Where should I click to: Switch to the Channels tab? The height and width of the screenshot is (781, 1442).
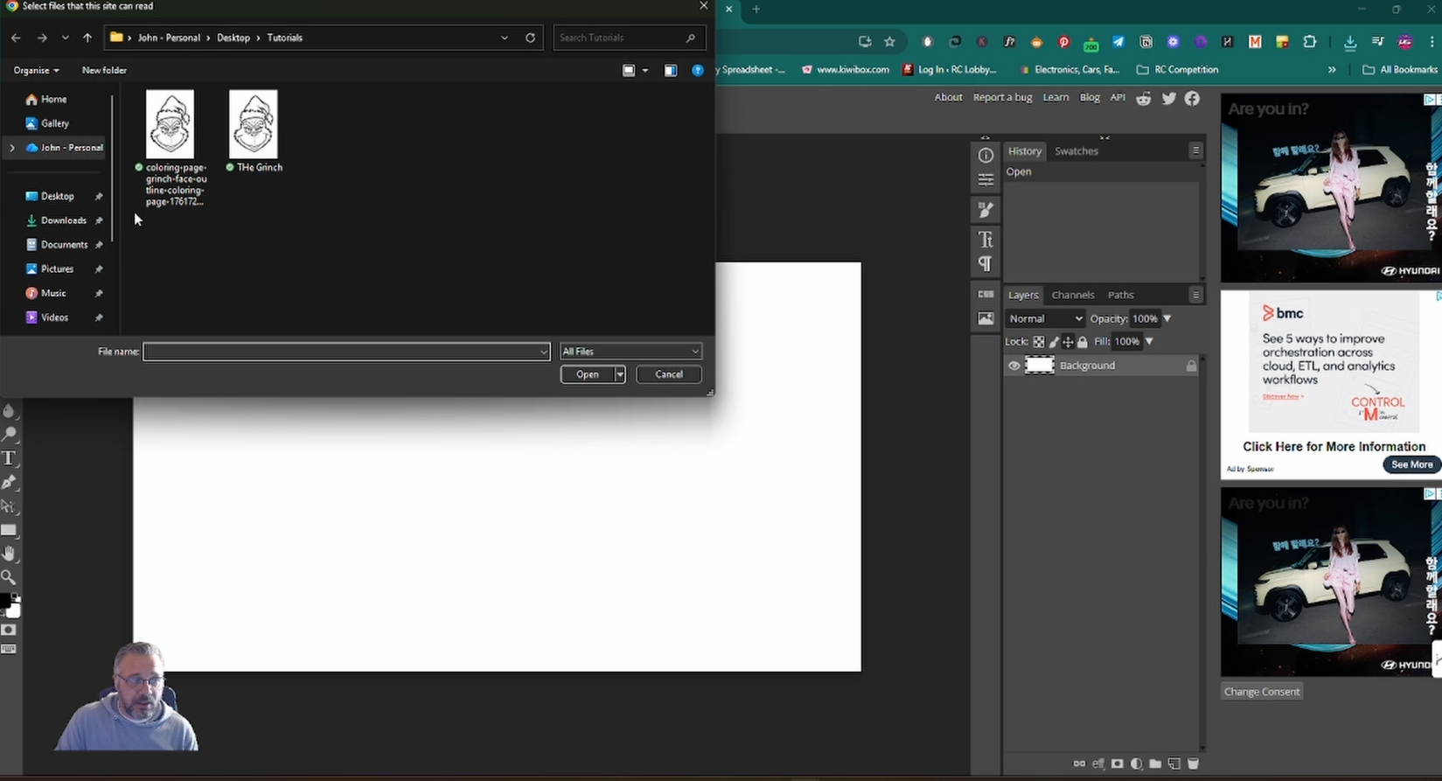[x=1072, y=295]
